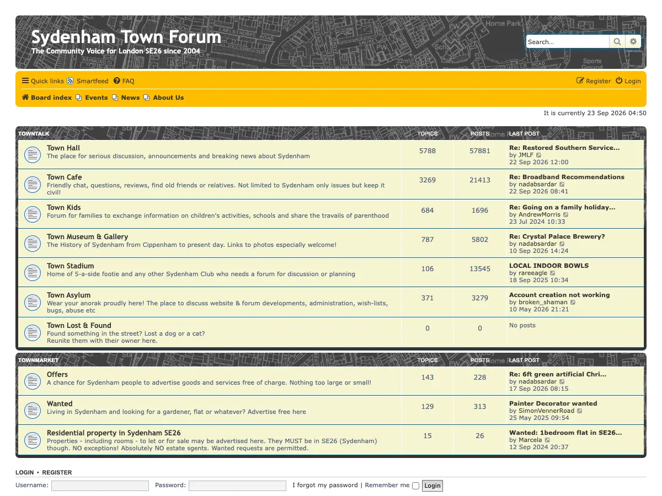Open Town Hall forum status icon
Screen dimensions: 662x496
(x=33, y=155)
